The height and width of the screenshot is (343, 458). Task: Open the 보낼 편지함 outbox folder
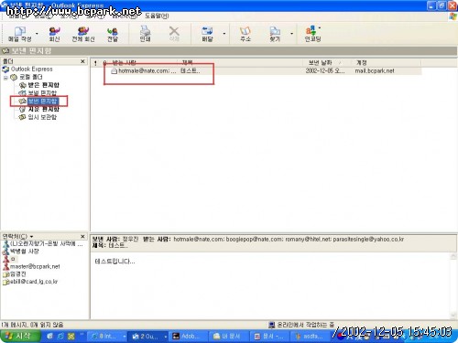coord(42,93)
